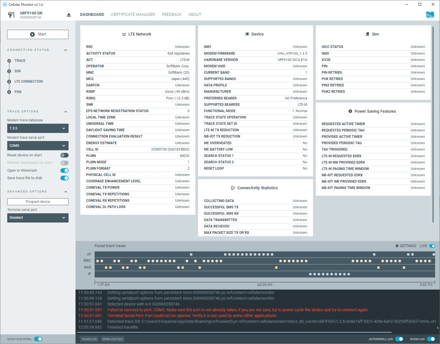
Task: Click the Nordic Semiconductor logo icon
Action: point(430,15)
